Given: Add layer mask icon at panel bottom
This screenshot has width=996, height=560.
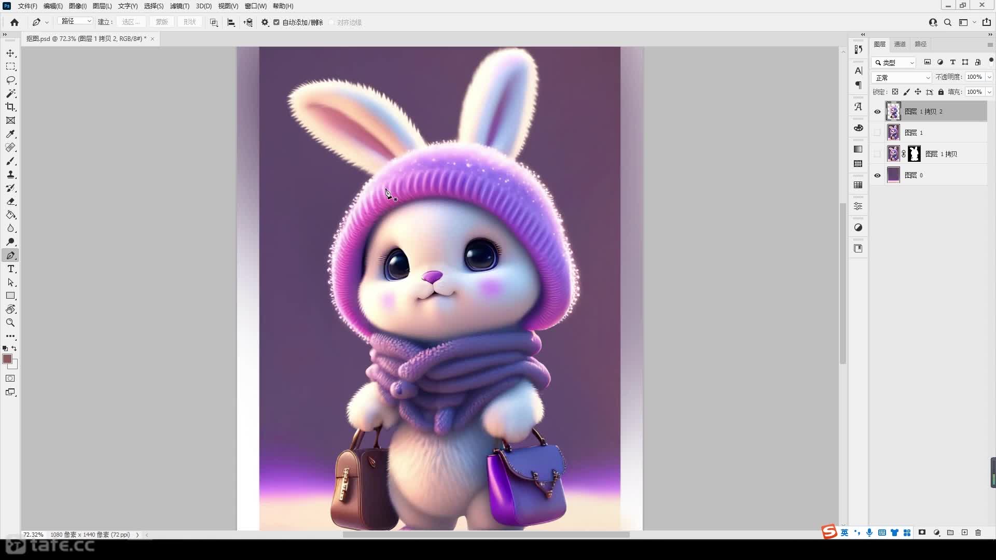Looking at the screenshot, I should click(x=922, y=533).
